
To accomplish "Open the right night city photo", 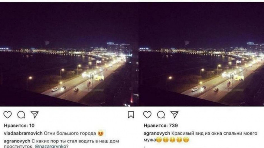I will pos(201,54).
